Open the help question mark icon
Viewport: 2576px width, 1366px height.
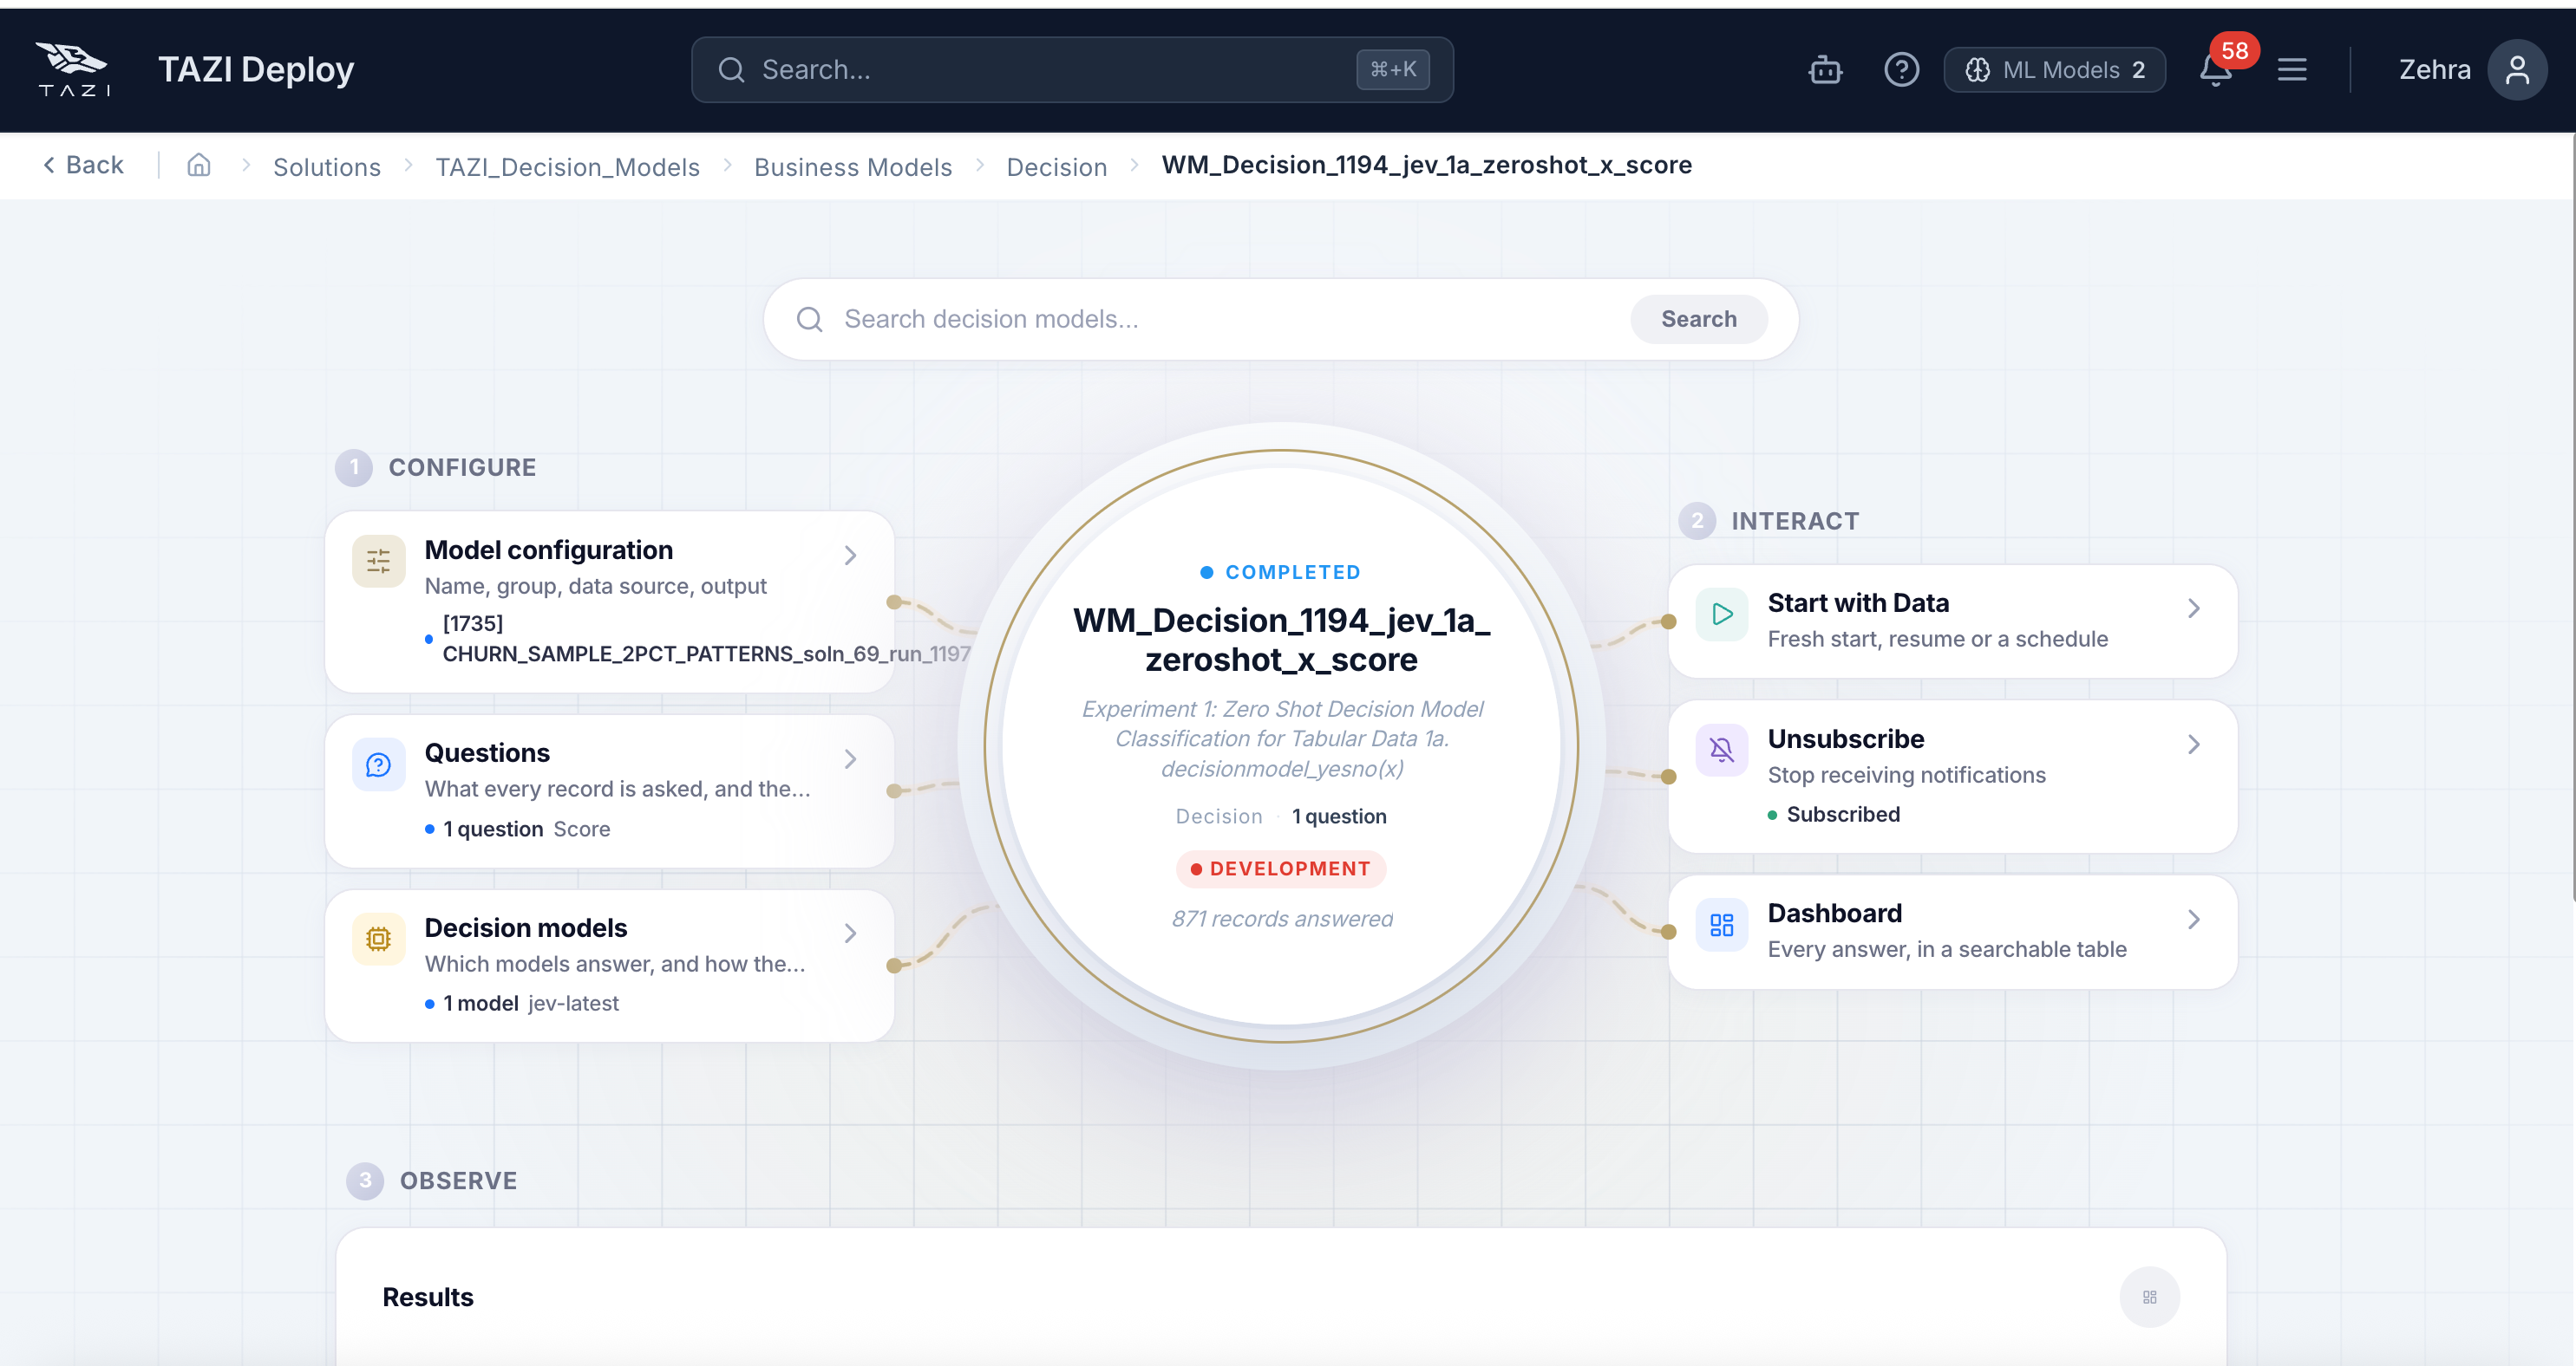(1901, 70)
